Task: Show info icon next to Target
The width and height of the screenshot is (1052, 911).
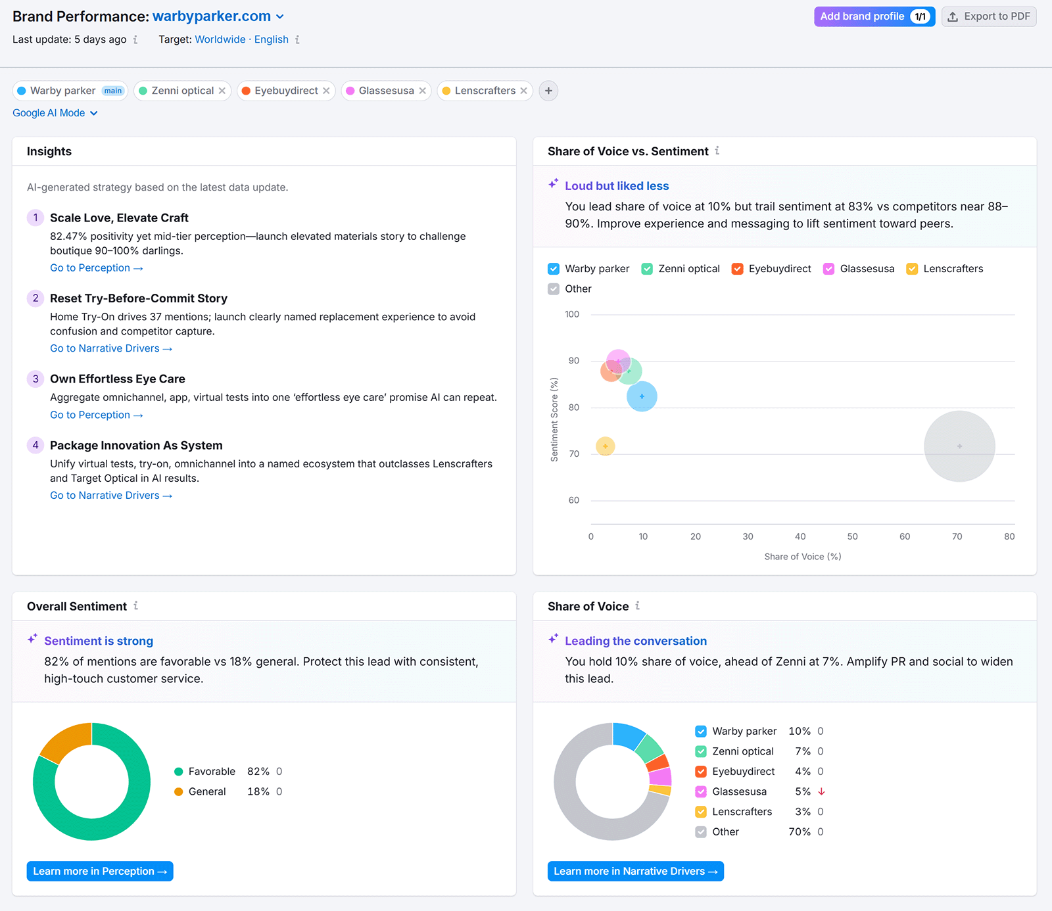Action: coord(297,39)
